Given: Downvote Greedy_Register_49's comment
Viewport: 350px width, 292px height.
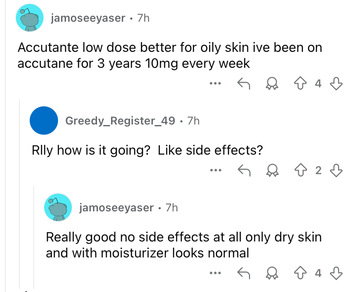Looking at the screenshot, I should click(x=336, y=171).
